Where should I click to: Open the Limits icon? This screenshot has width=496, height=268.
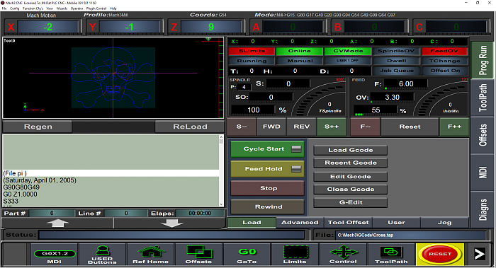click(295, 255)
